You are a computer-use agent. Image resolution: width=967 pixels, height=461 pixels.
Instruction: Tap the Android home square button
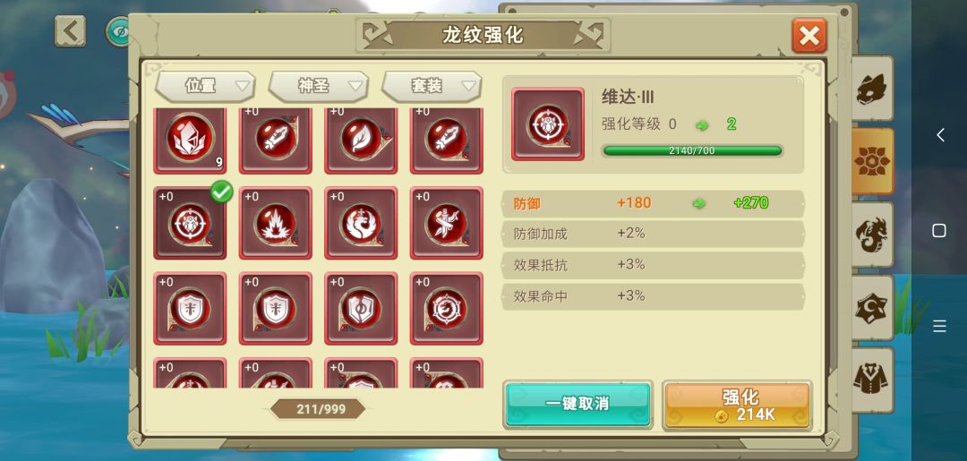click(x=938, y=231)
